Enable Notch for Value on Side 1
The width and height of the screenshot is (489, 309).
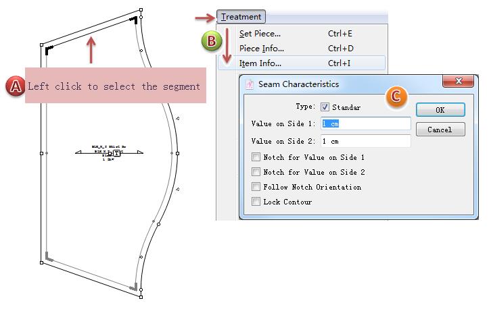coord(256,157)
